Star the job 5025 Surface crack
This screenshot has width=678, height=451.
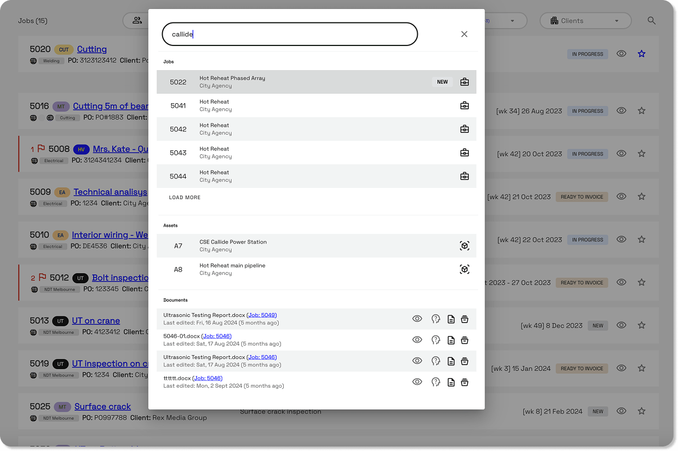click(641, 411)
